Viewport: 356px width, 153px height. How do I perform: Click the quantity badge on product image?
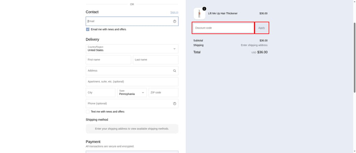[204, 9]
